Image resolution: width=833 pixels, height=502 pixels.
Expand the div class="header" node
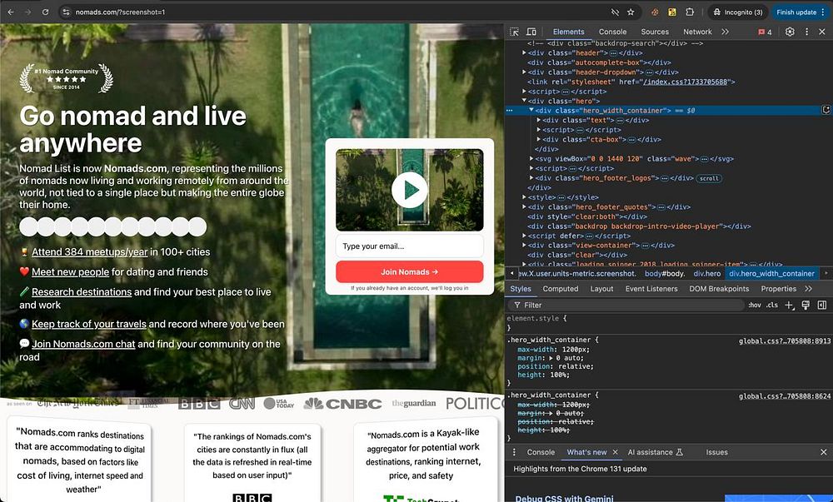(524, 53)
